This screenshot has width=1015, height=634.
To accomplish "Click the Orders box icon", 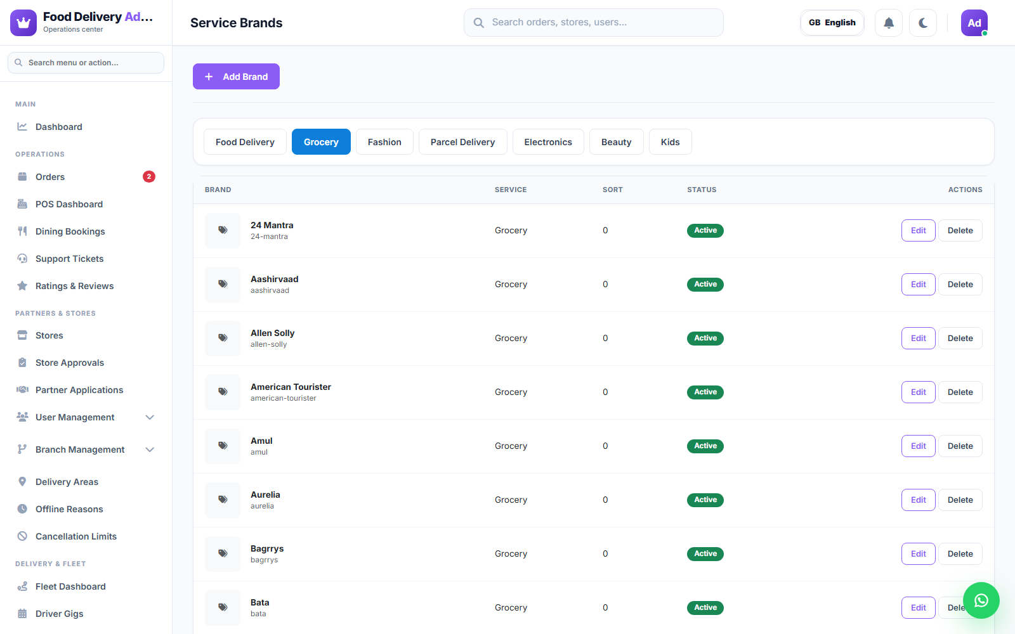I will click(22, 177).
